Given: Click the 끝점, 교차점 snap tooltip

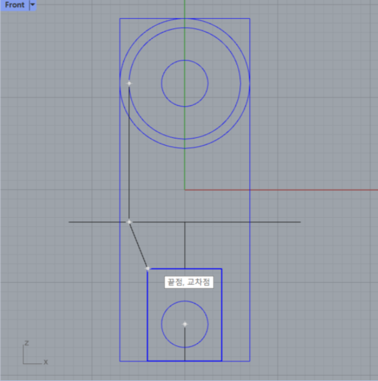Looking at the screenshot, I should (x=189, y=282).
